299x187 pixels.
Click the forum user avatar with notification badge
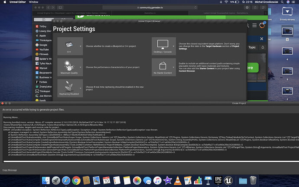[262, 25]
